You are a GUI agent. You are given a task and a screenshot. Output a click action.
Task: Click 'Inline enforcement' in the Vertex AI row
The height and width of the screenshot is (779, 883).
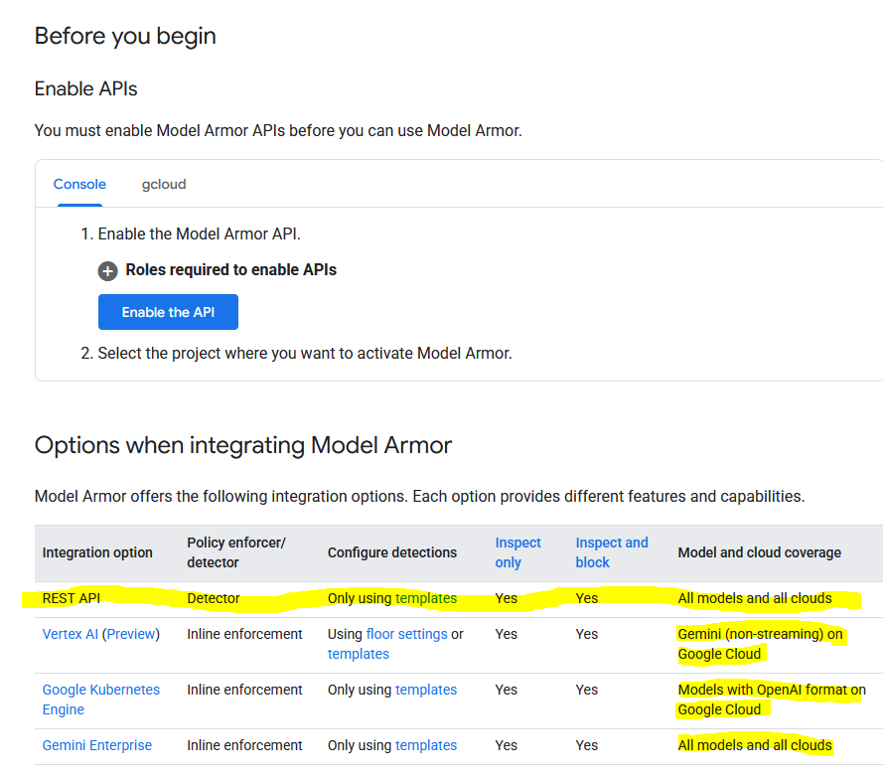pos(244,634)
